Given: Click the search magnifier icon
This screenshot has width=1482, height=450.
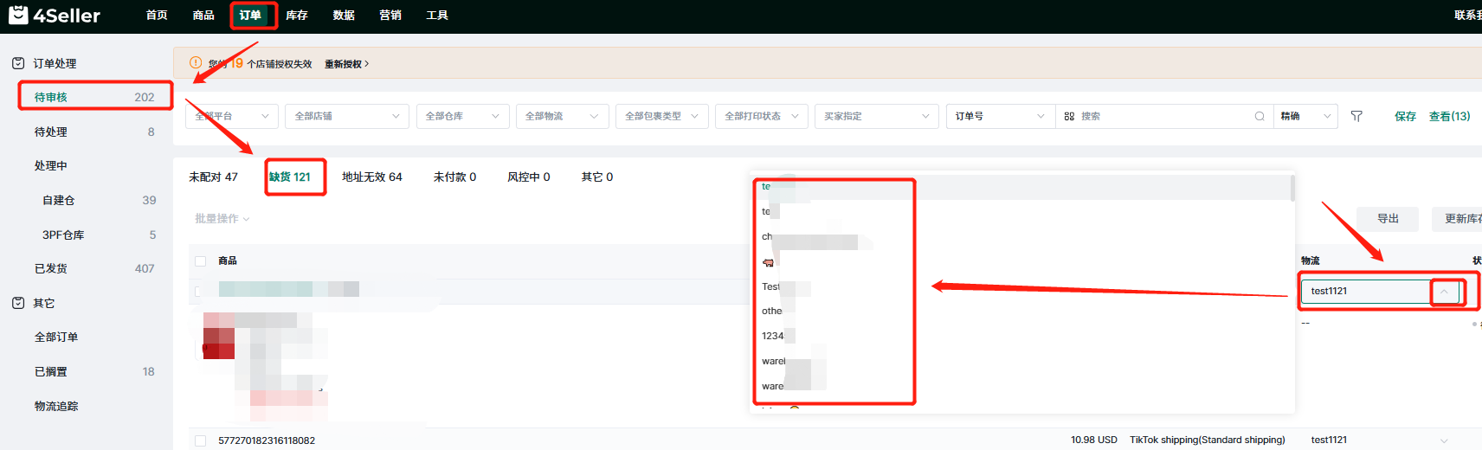Looking at the screenshot, I should pyautogui.click(x=1260, y=116).
